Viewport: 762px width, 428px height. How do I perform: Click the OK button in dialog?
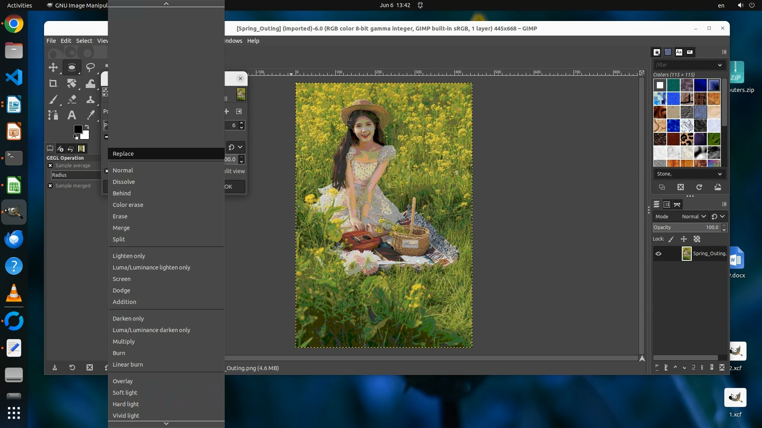pyautogui.click(x=234, y=187)
